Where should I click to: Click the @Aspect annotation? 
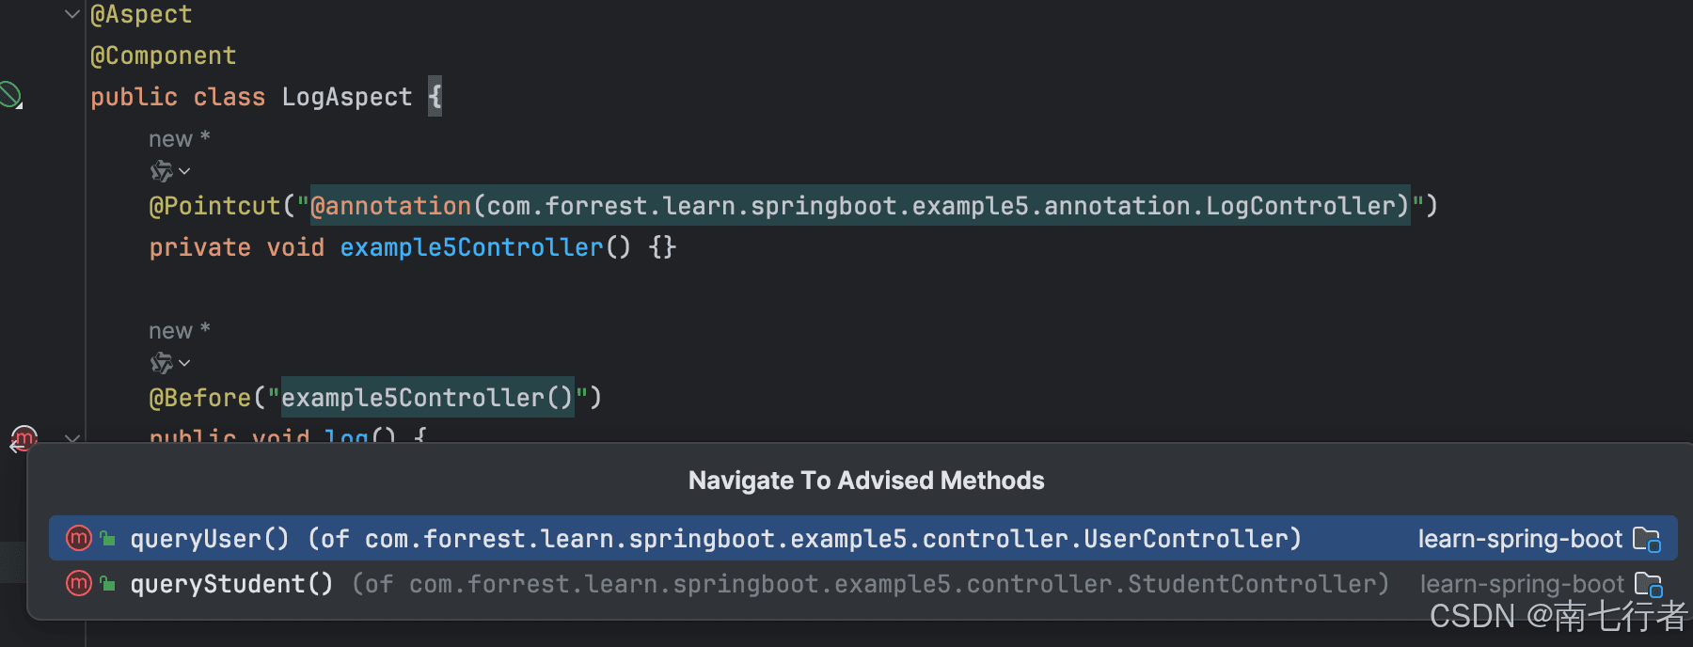point(141,14)
